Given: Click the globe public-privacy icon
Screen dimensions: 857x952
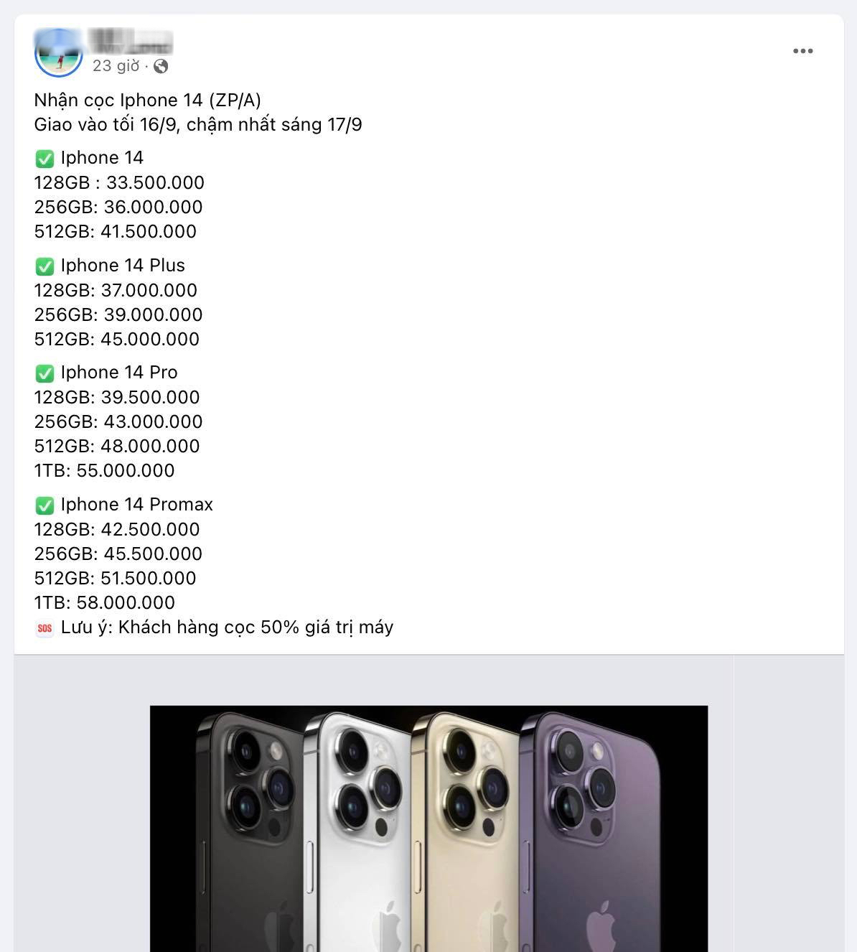Looking at the screenshot, I should [161, 66].
